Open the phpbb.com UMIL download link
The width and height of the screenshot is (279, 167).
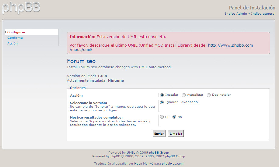[230, 45]
